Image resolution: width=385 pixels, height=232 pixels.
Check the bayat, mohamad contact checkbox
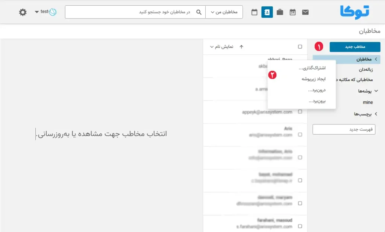click(300, 180)
